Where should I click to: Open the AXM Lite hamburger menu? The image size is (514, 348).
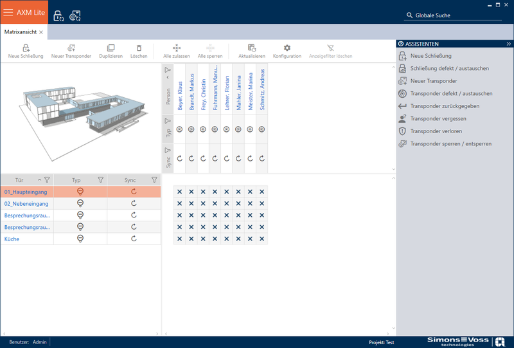coord(8,12)
